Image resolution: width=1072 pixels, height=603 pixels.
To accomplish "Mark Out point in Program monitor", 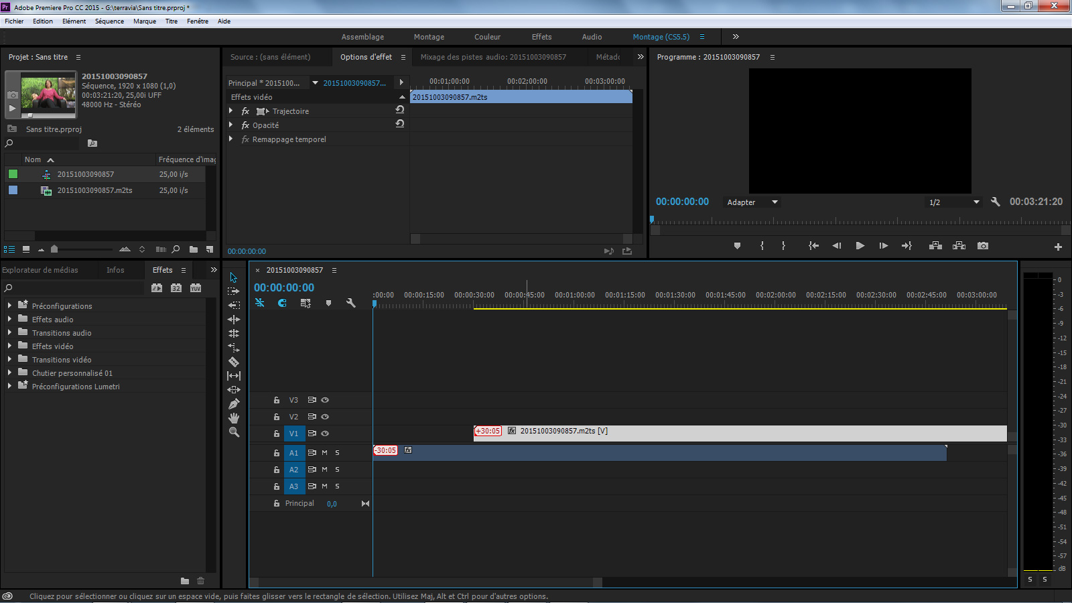I will (x=783, y=246).
